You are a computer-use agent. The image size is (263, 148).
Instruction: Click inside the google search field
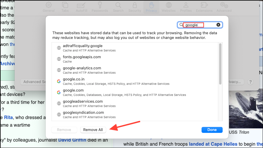click(x=200, y=25)
